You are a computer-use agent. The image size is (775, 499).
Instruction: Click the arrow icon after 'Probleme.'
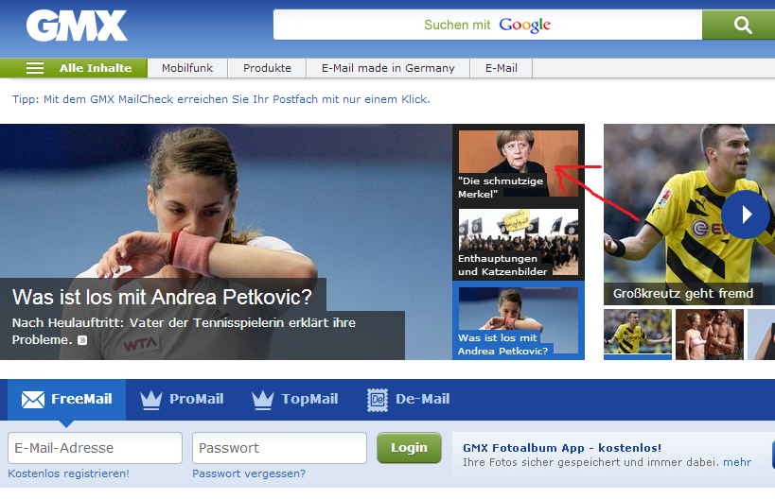point(82,340)
